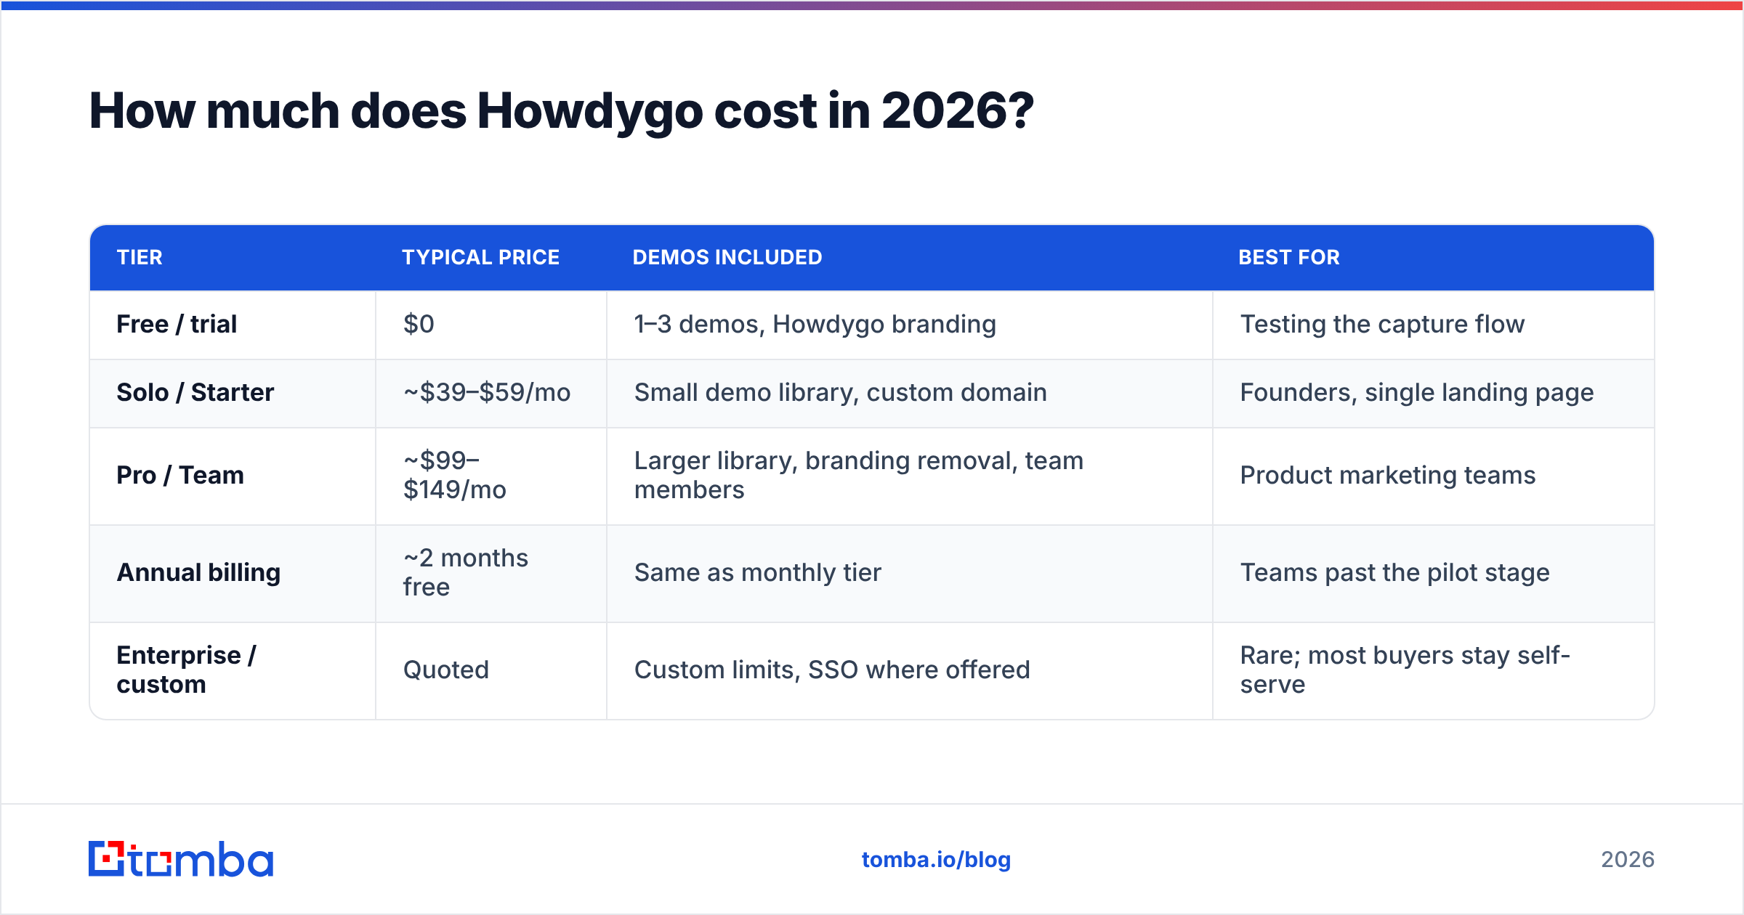Click 'Teams past the pilot stage' cell
The width and height of the screenshot is (1744, 915).
pos(1434,573)
